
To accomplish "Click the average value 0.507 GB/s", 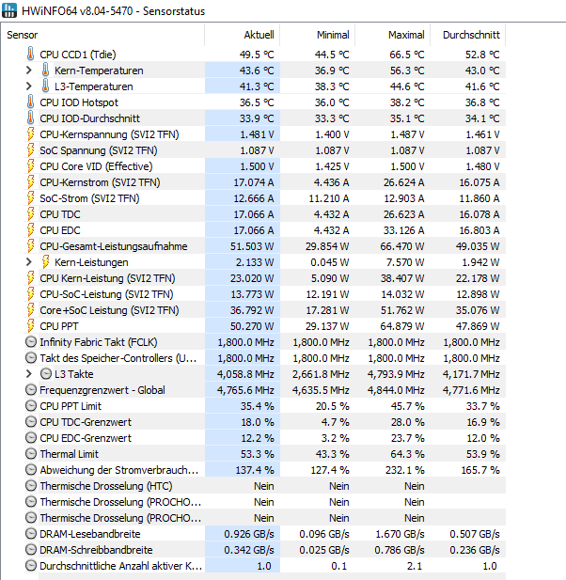I will coord(474,534).
